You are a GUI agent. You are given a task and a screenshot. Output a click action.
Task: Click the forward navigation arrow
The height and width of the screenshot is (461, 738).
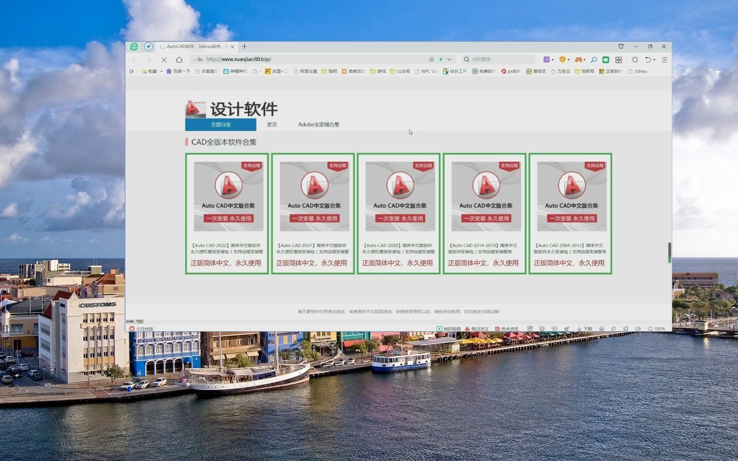coord(149,60)
